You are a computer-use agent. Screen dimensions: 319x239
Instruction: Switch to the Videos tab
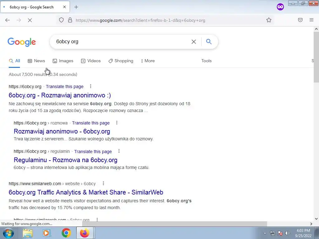91,61
